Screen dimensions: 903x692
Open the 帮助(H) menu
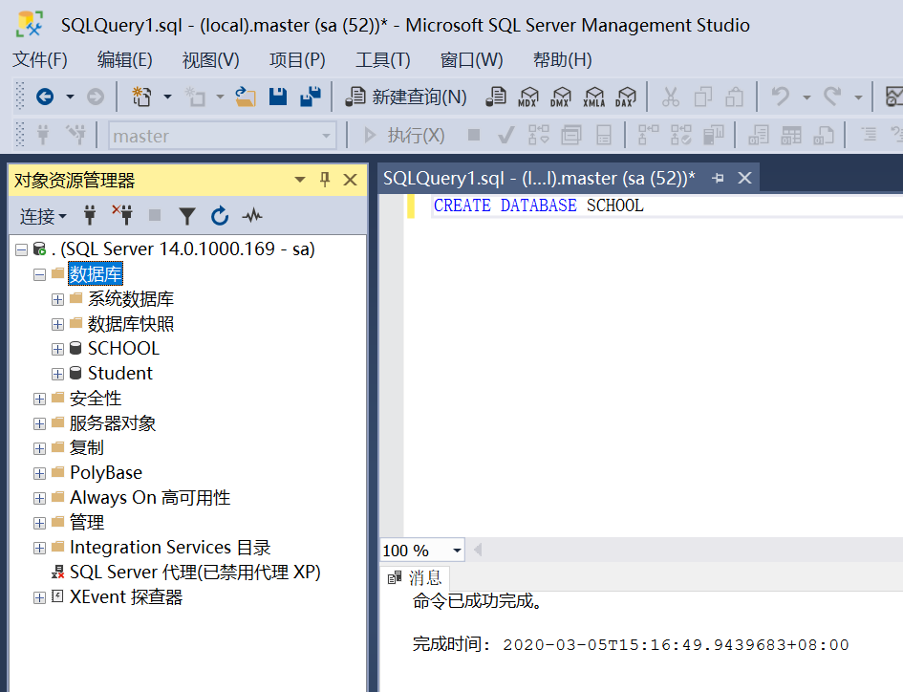pos(563,60)
